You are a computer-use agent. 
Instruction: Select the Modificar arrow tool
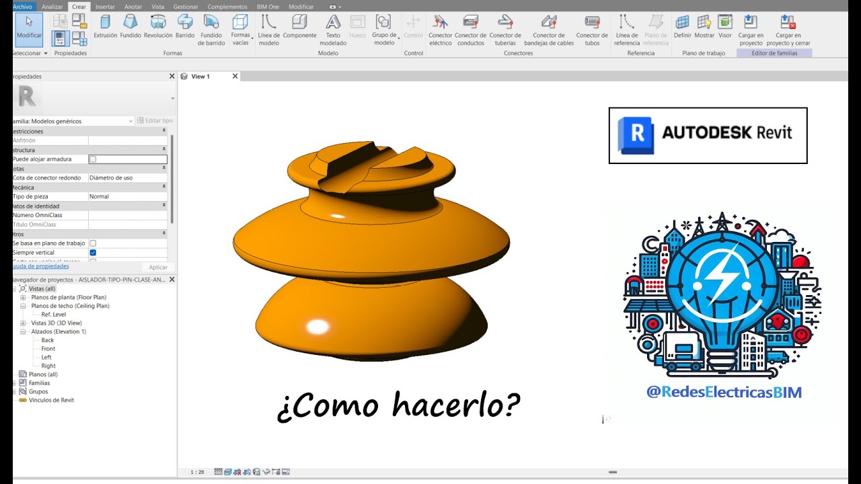(29, 30)
